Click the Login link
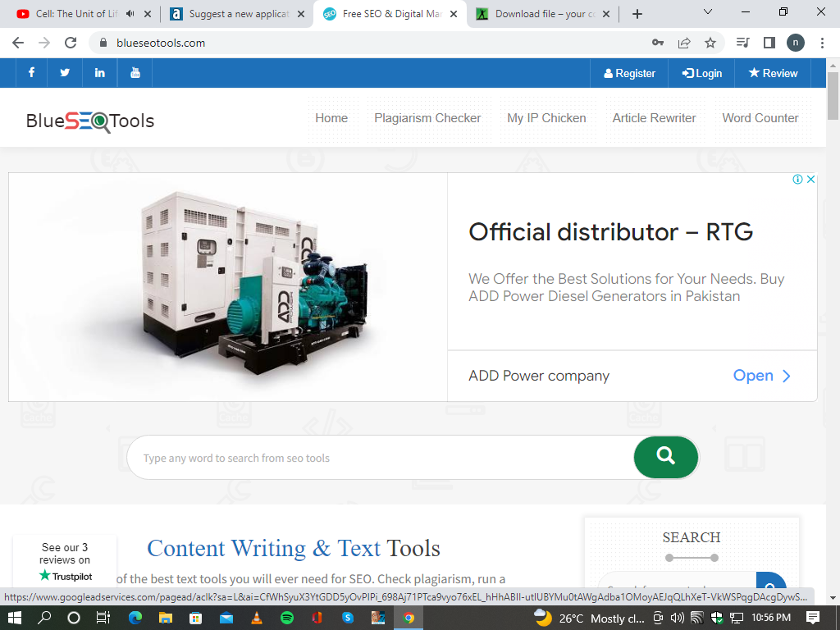840x630 pixels. pos(702,73)
